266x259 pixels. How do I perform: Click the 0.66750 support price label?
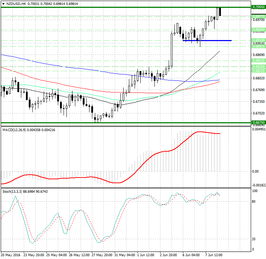coord(259,122)
